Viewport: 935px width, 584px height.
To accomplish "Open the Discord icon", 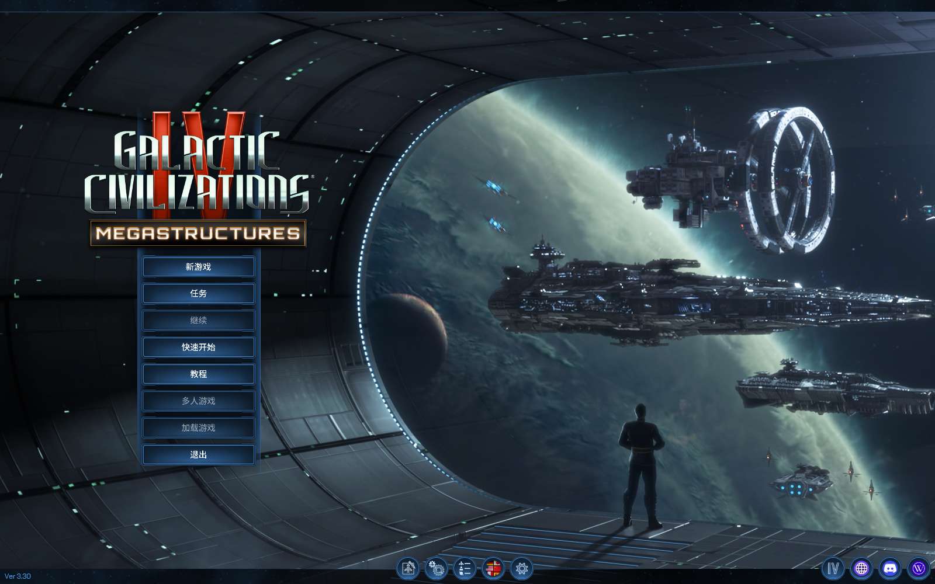I will 890,568.
